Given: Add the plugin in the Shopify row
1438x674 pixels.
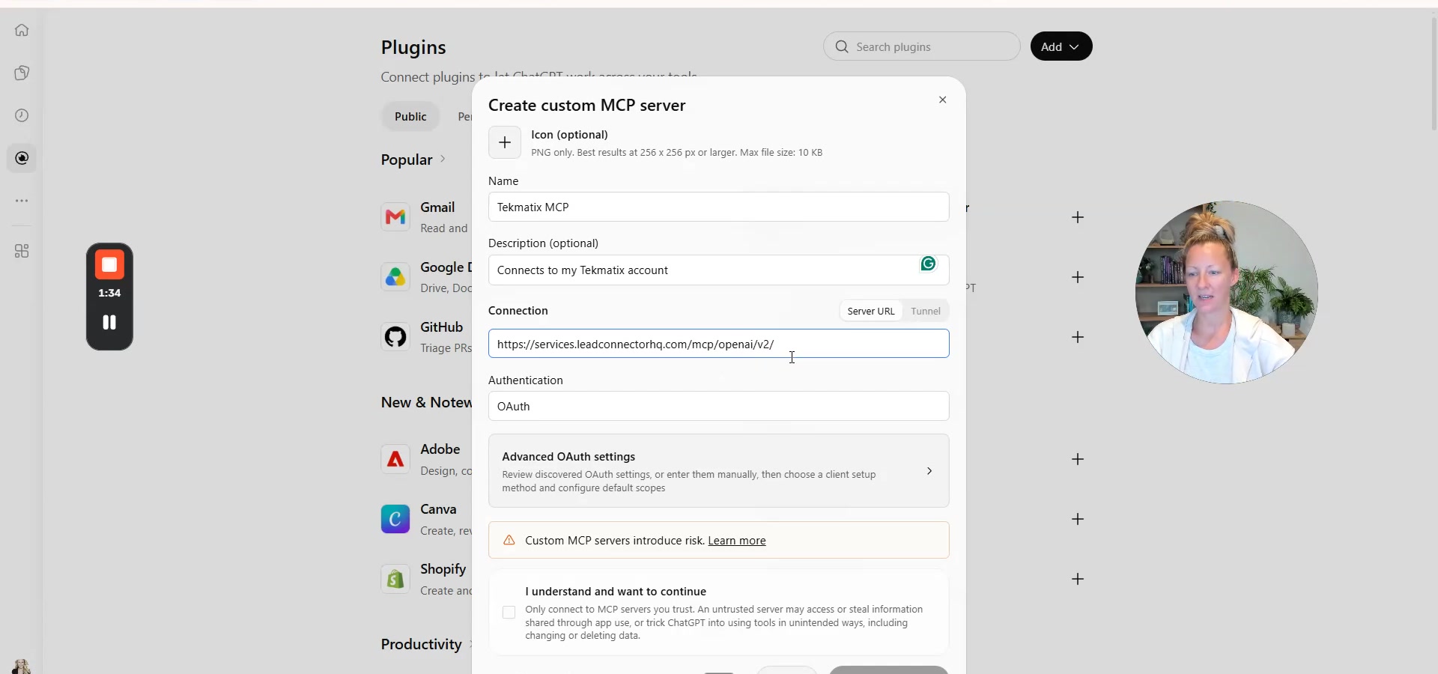Looking at the screenshot, I should coord(1078,579).
